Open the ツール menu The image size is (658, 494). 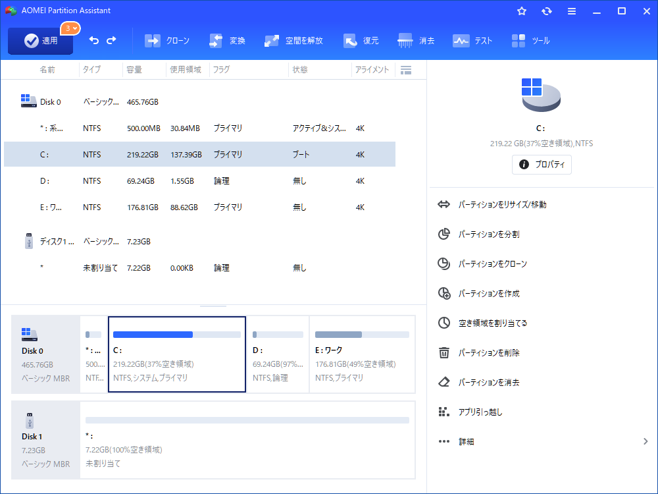click(x=530, y=41)
